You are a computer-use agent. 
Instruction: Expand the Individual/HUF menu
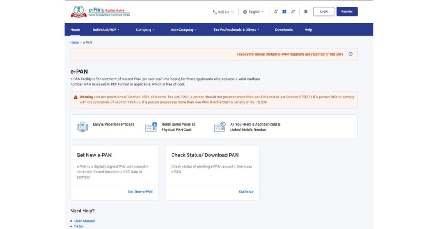tap(106, 29)
